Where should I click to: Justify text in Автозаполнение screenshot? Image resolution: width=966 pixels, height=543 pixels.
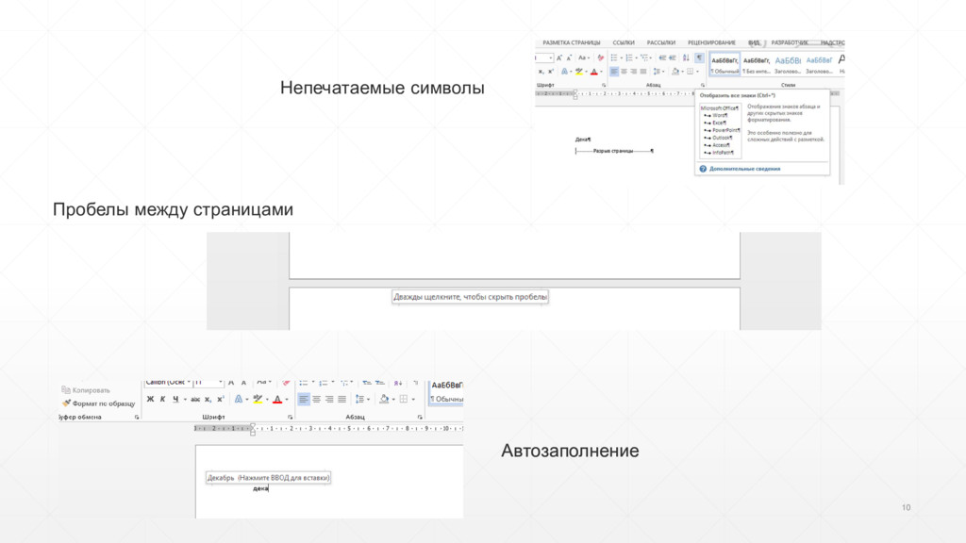pos(341,400)
